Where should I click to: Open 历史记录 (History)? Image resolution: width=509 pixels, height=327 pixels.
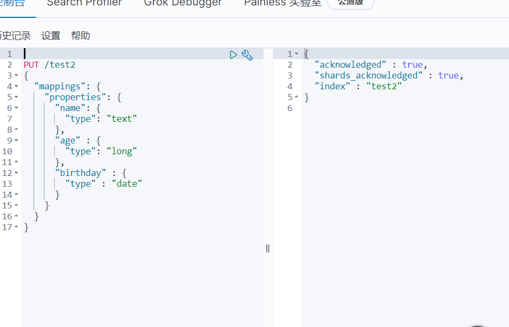tap(15, 36)
